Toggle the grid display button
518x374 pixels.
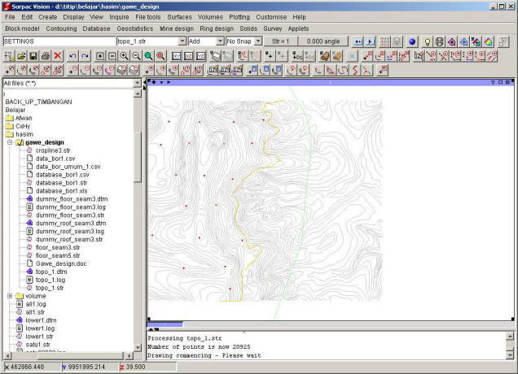click(x=384, y=41)
